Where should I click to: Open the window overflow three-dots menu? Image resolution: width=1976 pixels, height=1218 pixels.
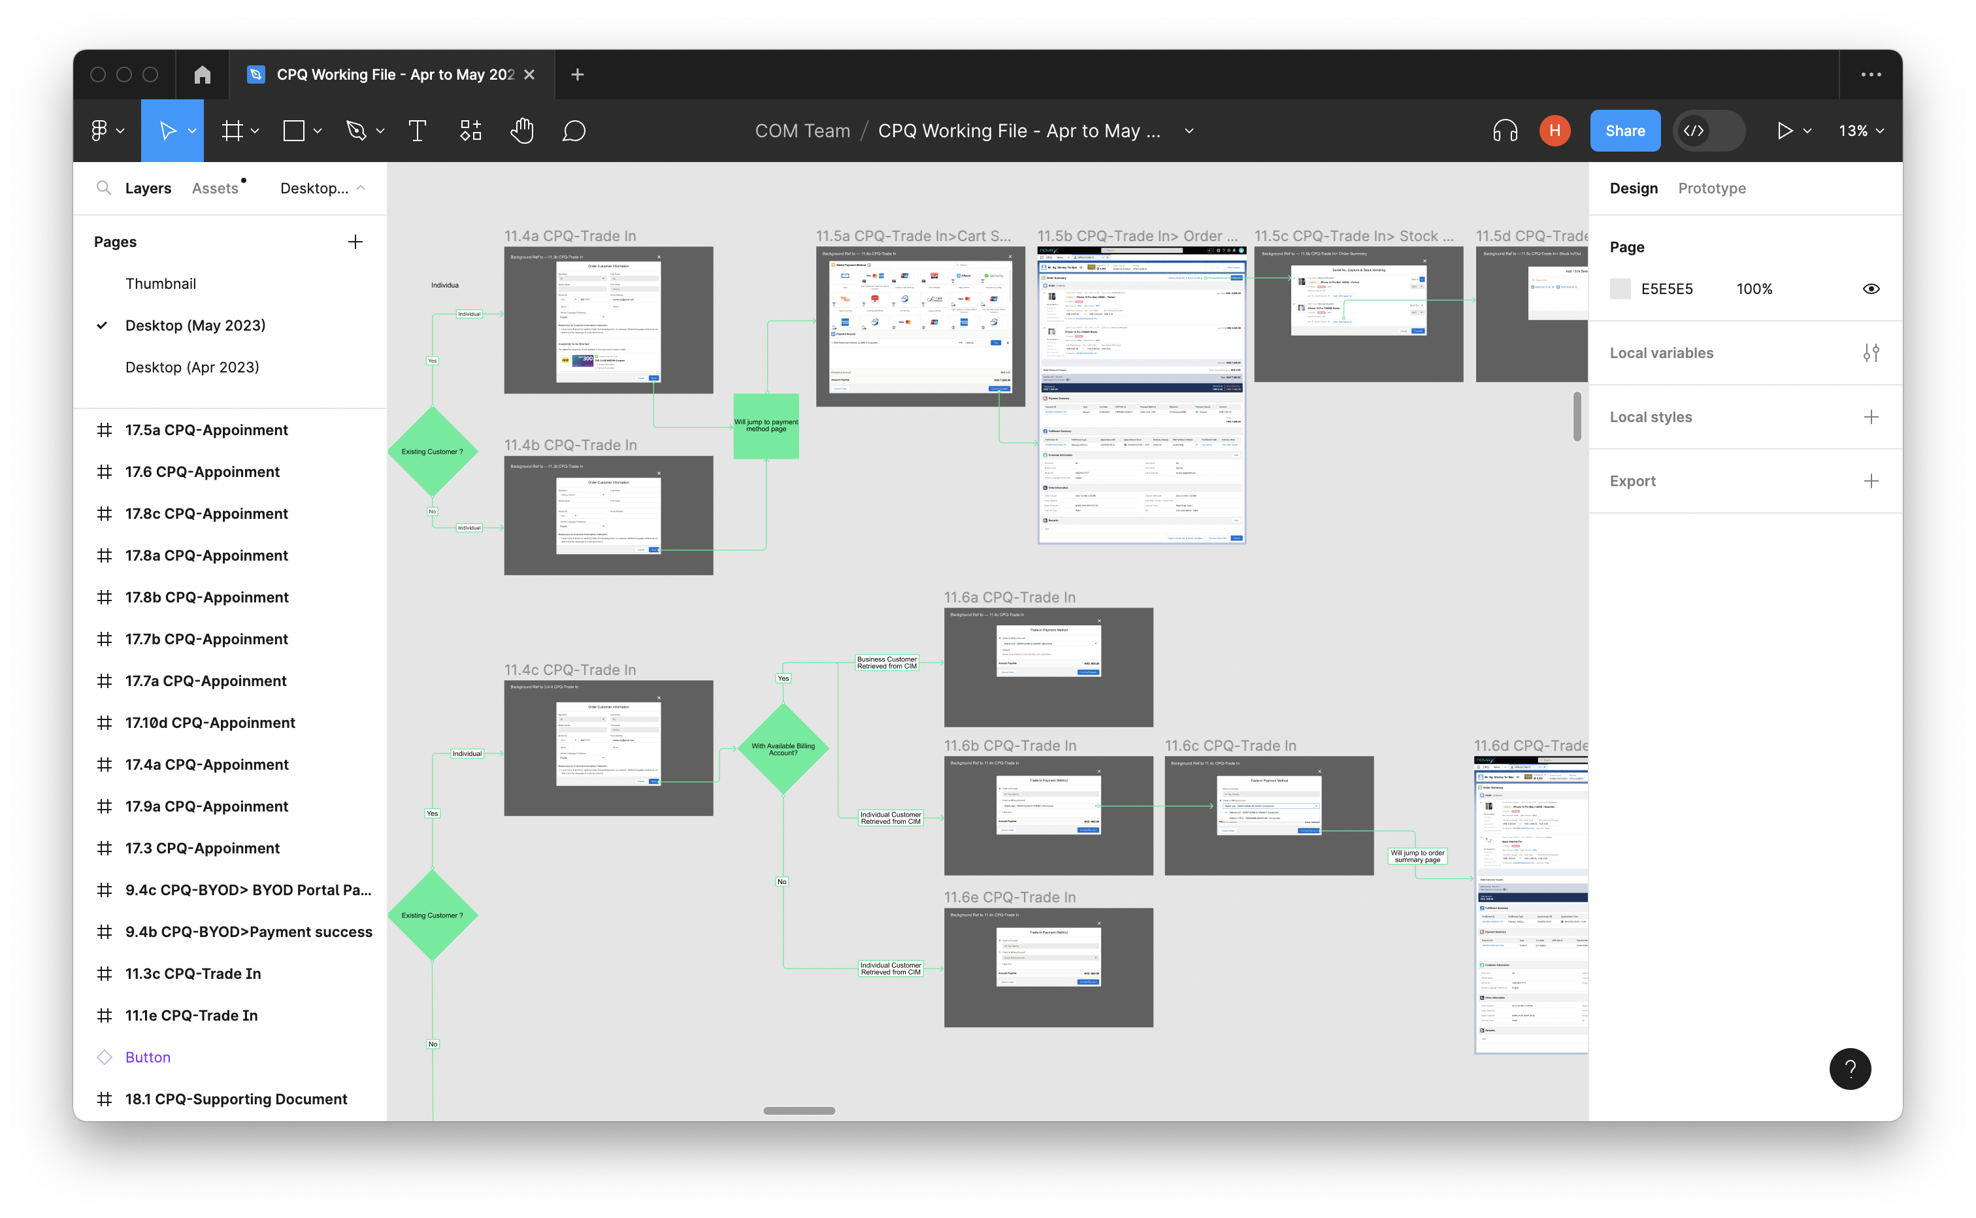pos(1871,74)
